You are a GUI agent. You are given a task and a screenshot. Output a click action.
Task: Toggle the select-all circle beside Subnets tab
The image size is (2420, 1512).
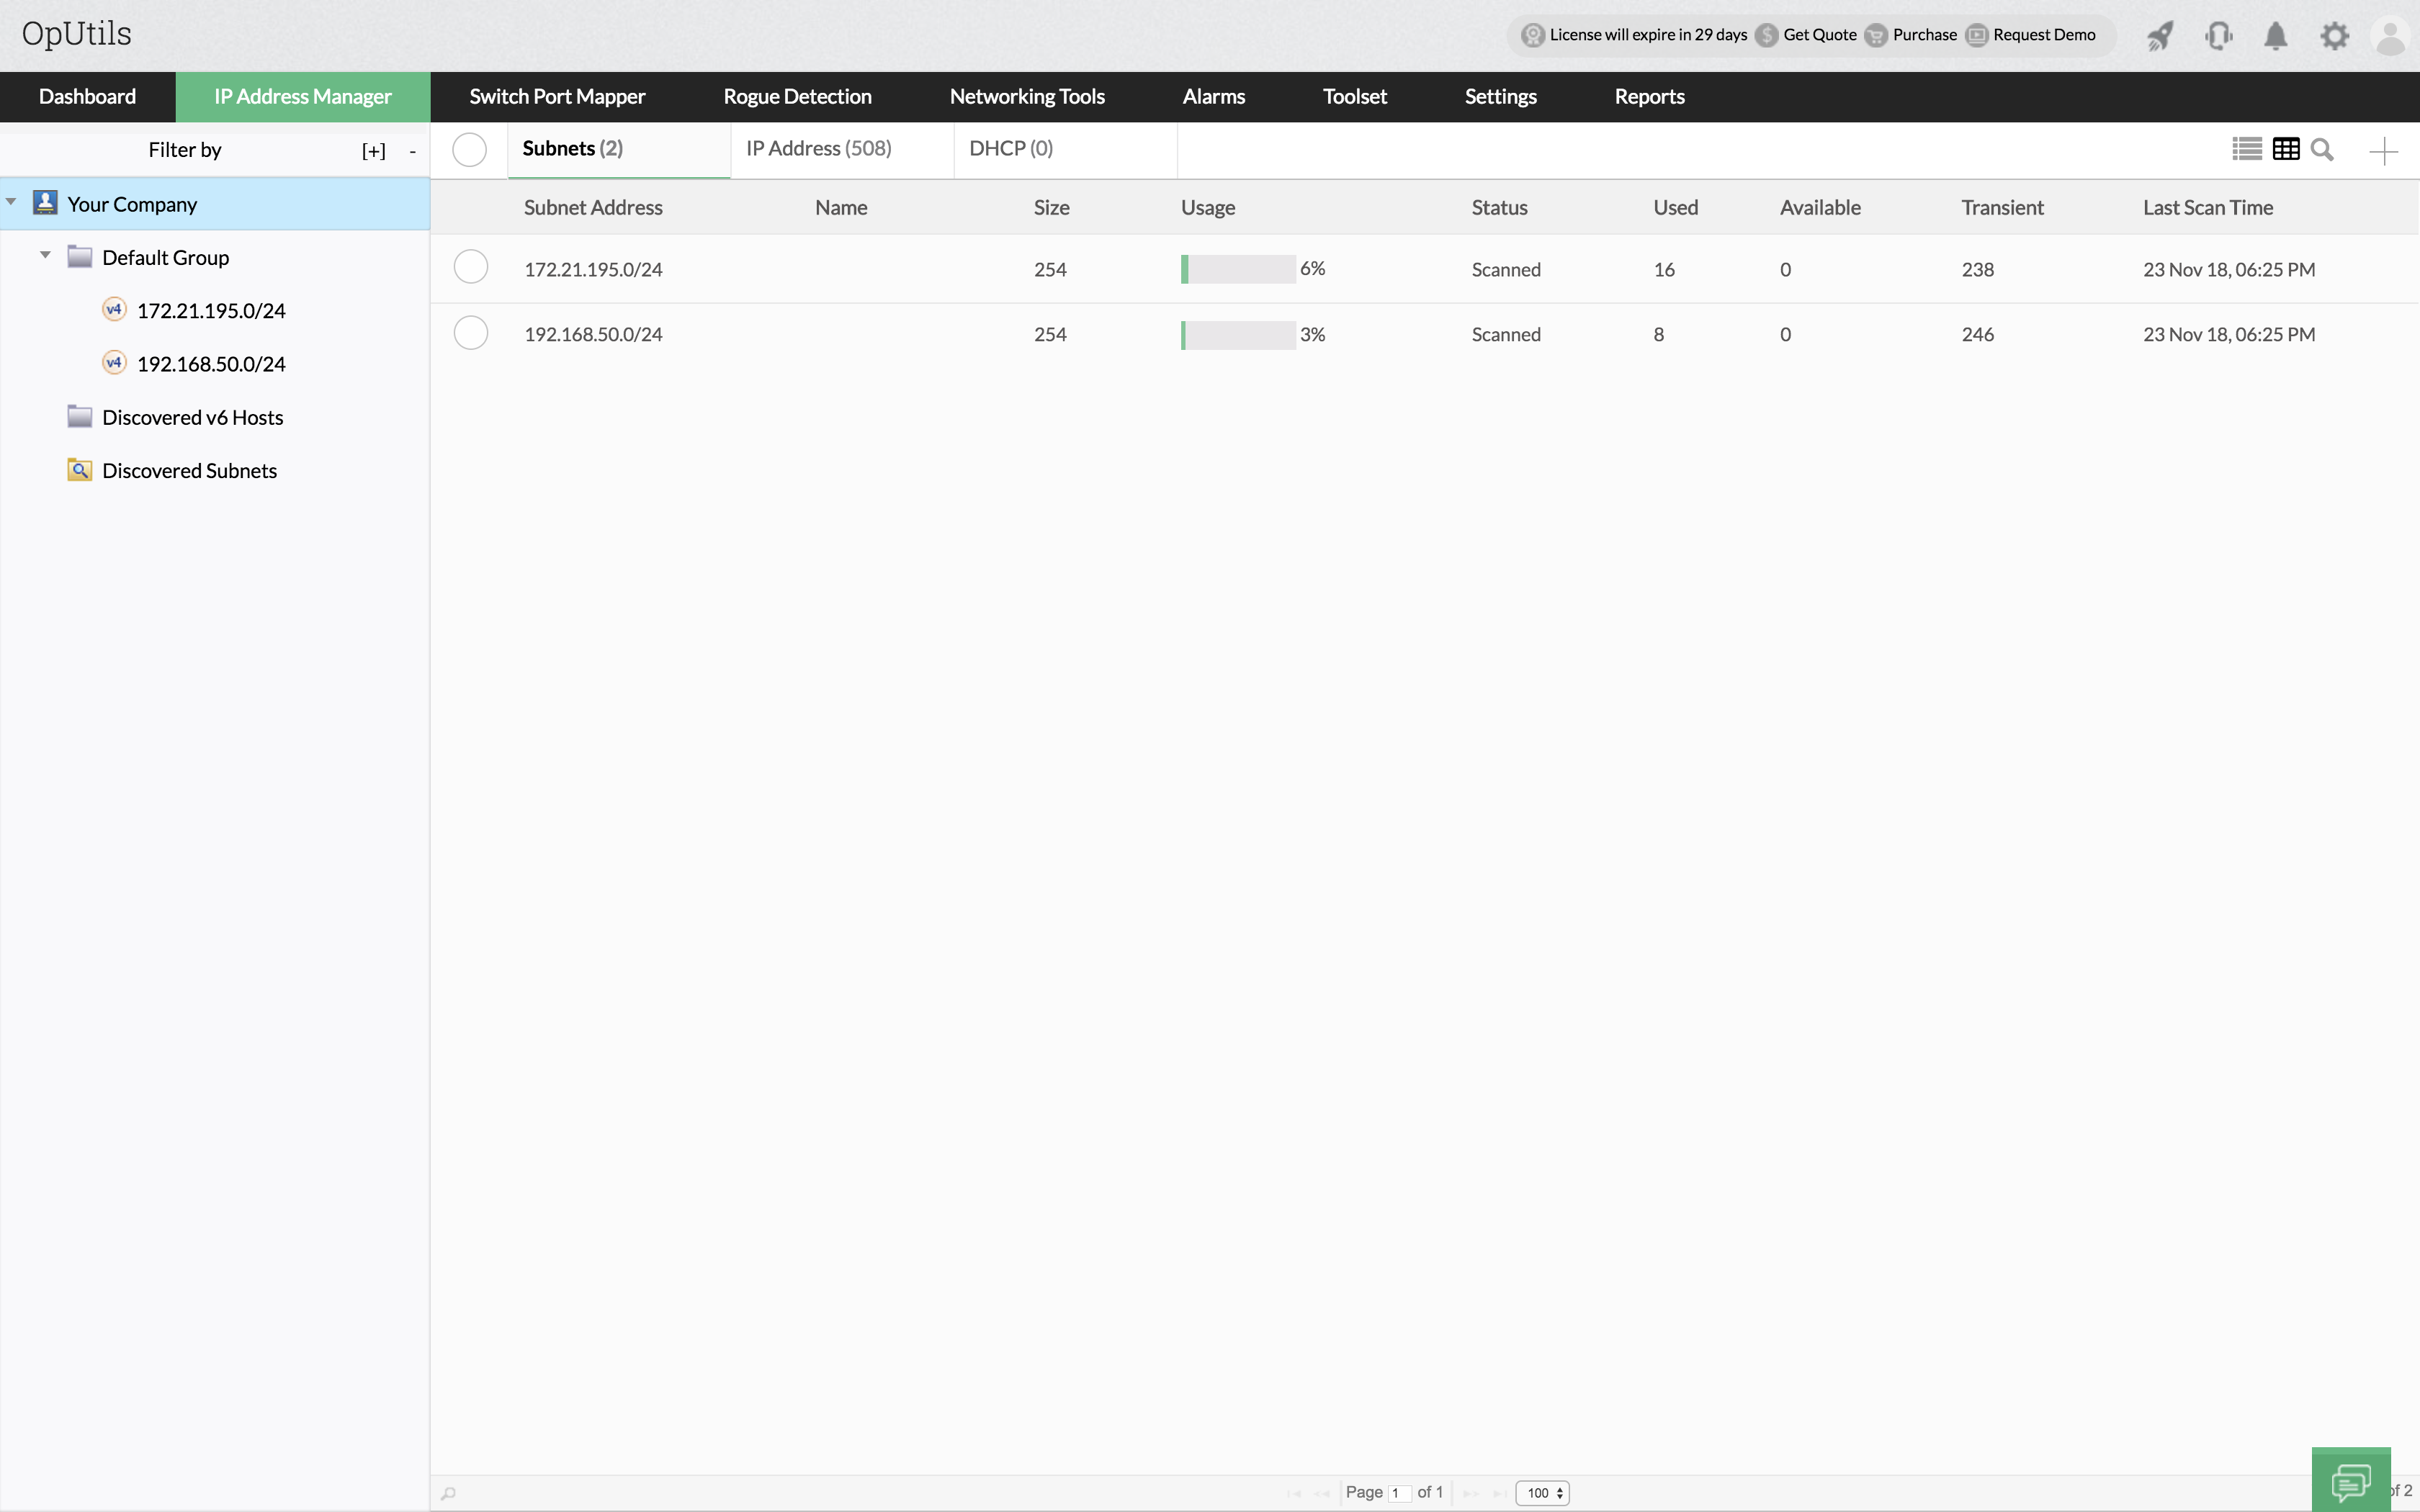click(x=469, y=150)
